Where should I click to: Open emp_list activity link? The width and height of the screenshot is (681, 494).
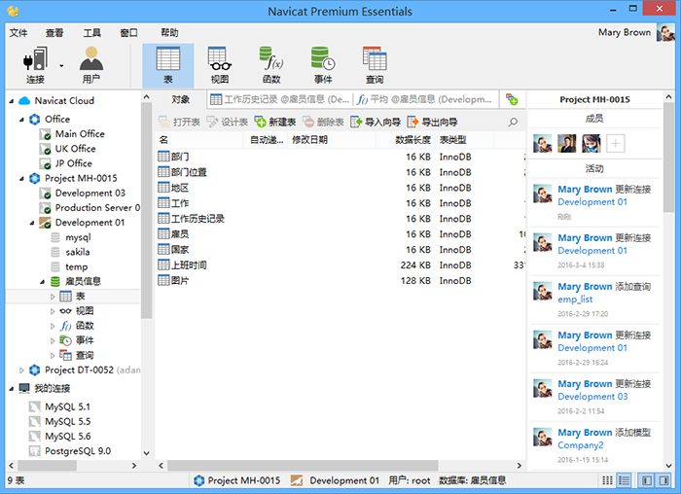[575, 300]
